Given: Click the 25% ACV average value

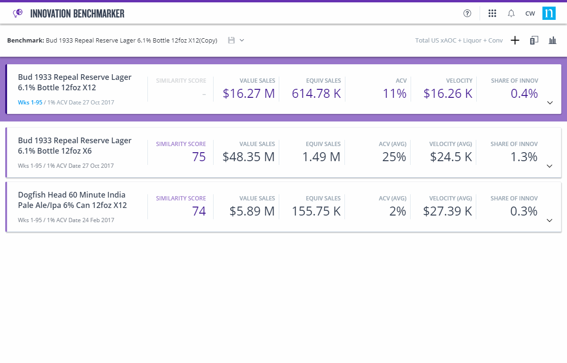Looking at the screenshot, I should (394, 157).
